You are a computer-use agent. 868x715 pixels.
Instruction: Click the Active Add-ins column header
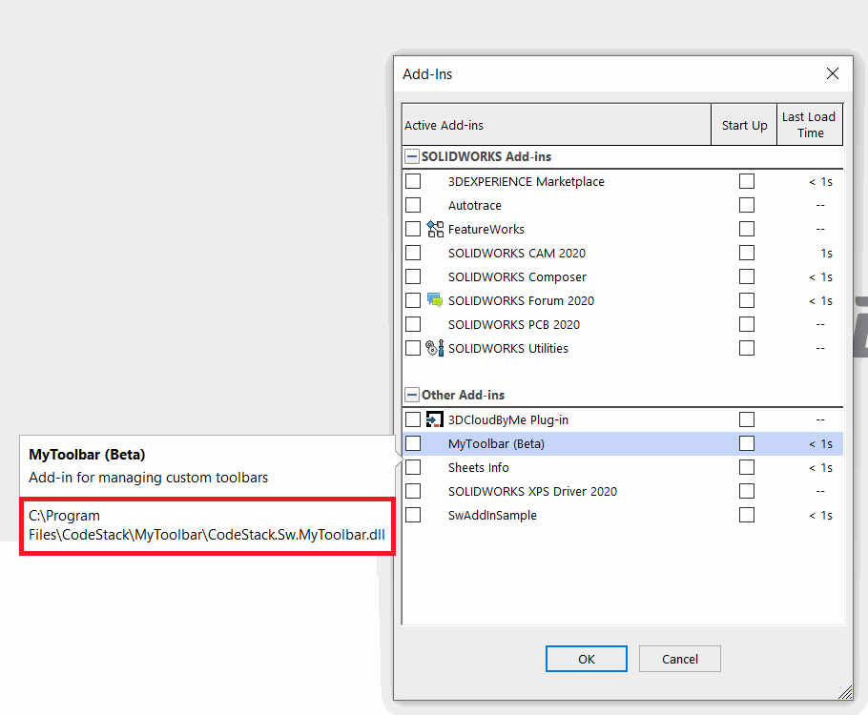coord(556,125)
